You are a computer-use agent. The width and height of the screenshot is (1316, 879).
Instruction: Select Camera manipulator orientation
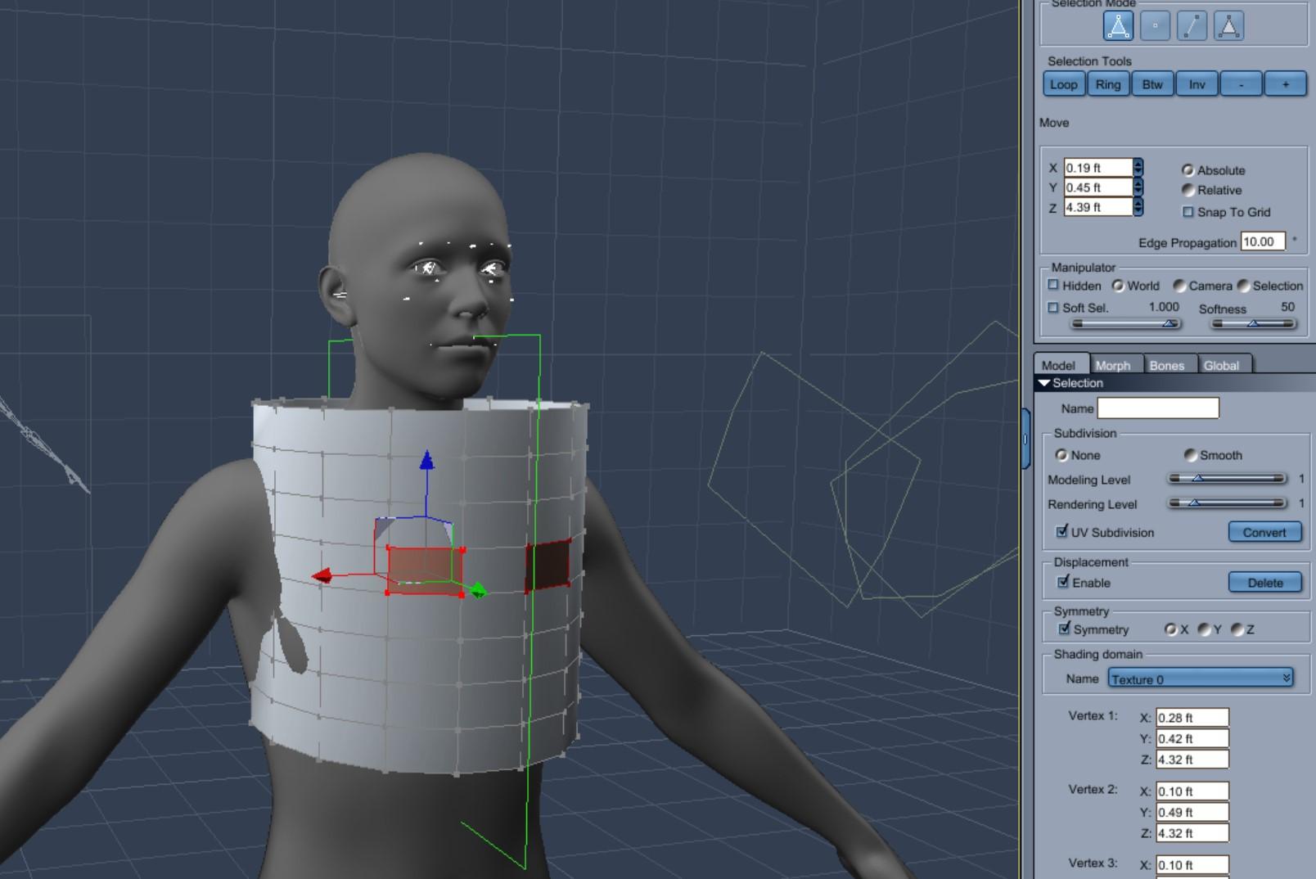[x=1179, y=286]
